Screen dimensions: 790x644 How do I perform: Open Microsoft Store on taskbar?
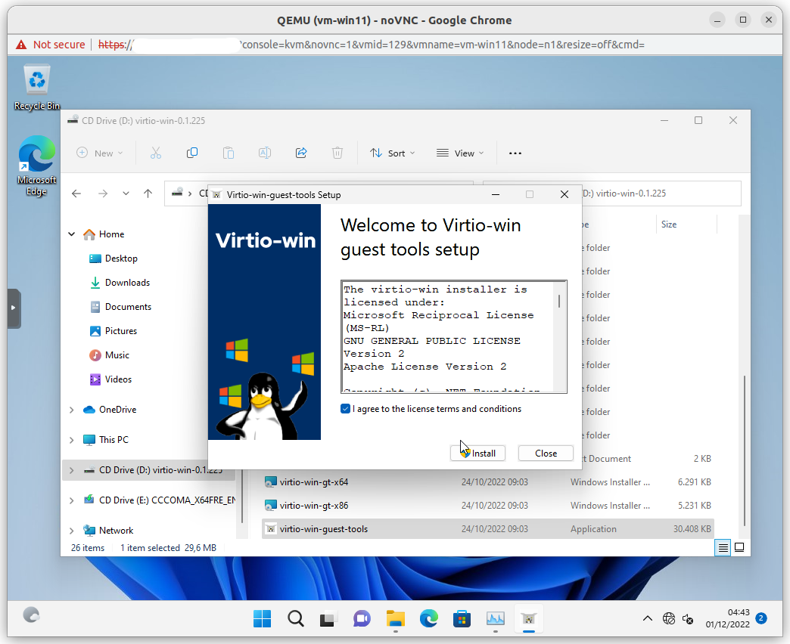[x=462, y=618]
